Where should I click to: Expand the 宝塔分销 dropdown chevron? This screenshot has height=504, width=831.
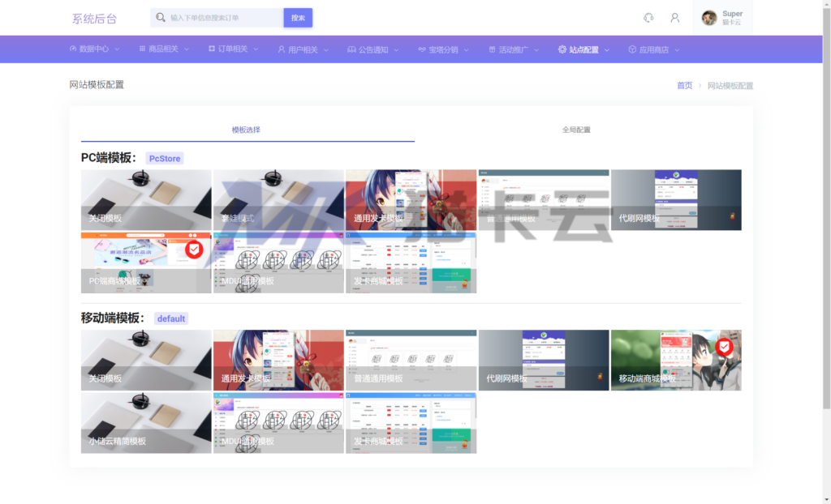[467, 49]
